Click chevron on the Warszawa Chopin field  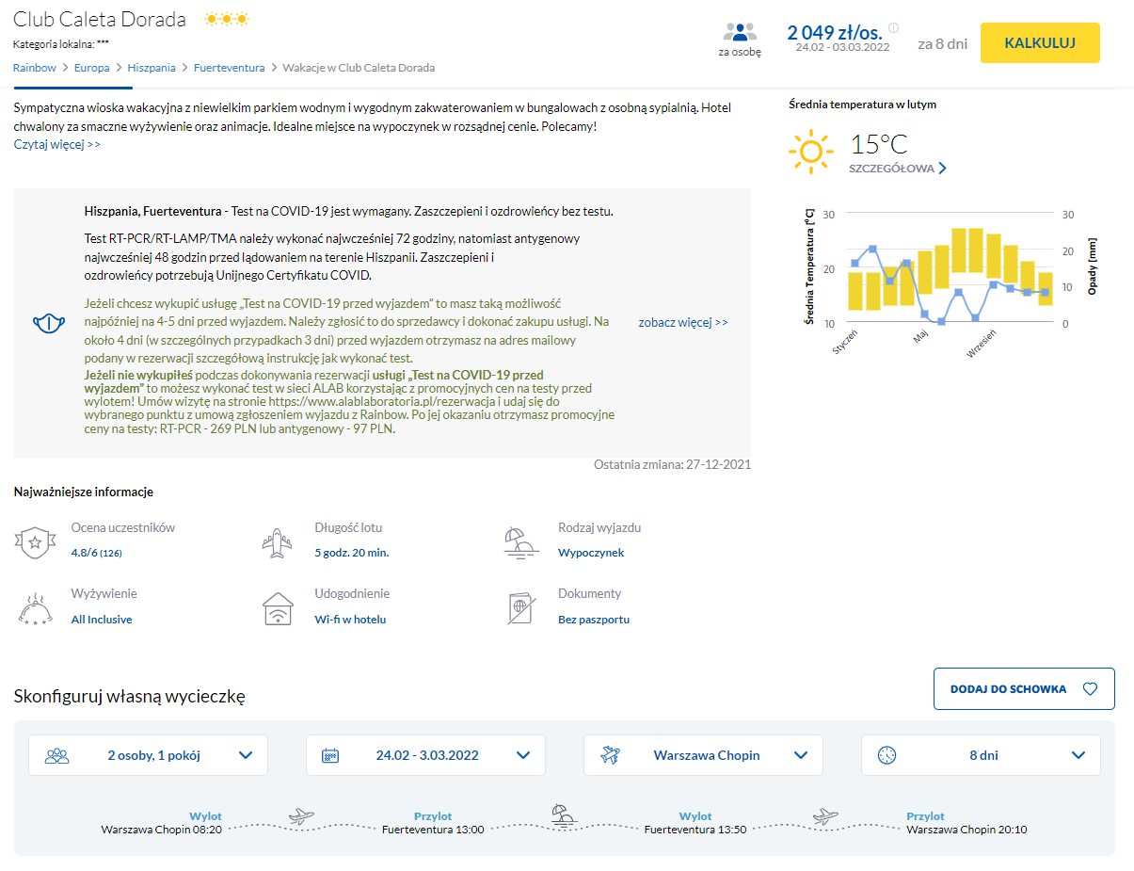pyautogui.click(x=801, y=755)
